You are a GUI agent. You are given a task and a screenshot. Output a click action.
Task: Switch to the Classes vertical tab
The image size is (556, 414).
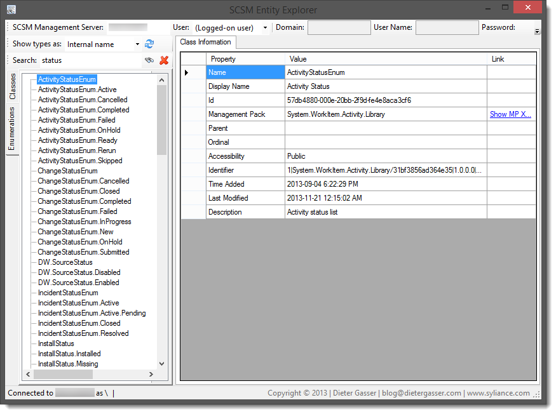(x=13, y=86)
